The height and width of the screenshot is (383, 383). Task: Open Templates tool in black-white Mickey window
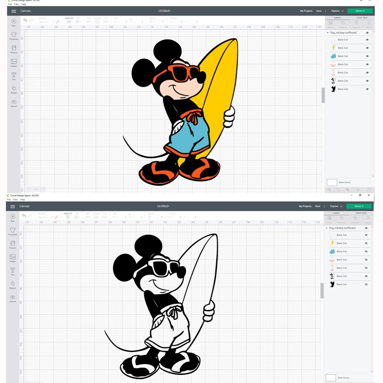pos(13,231)
